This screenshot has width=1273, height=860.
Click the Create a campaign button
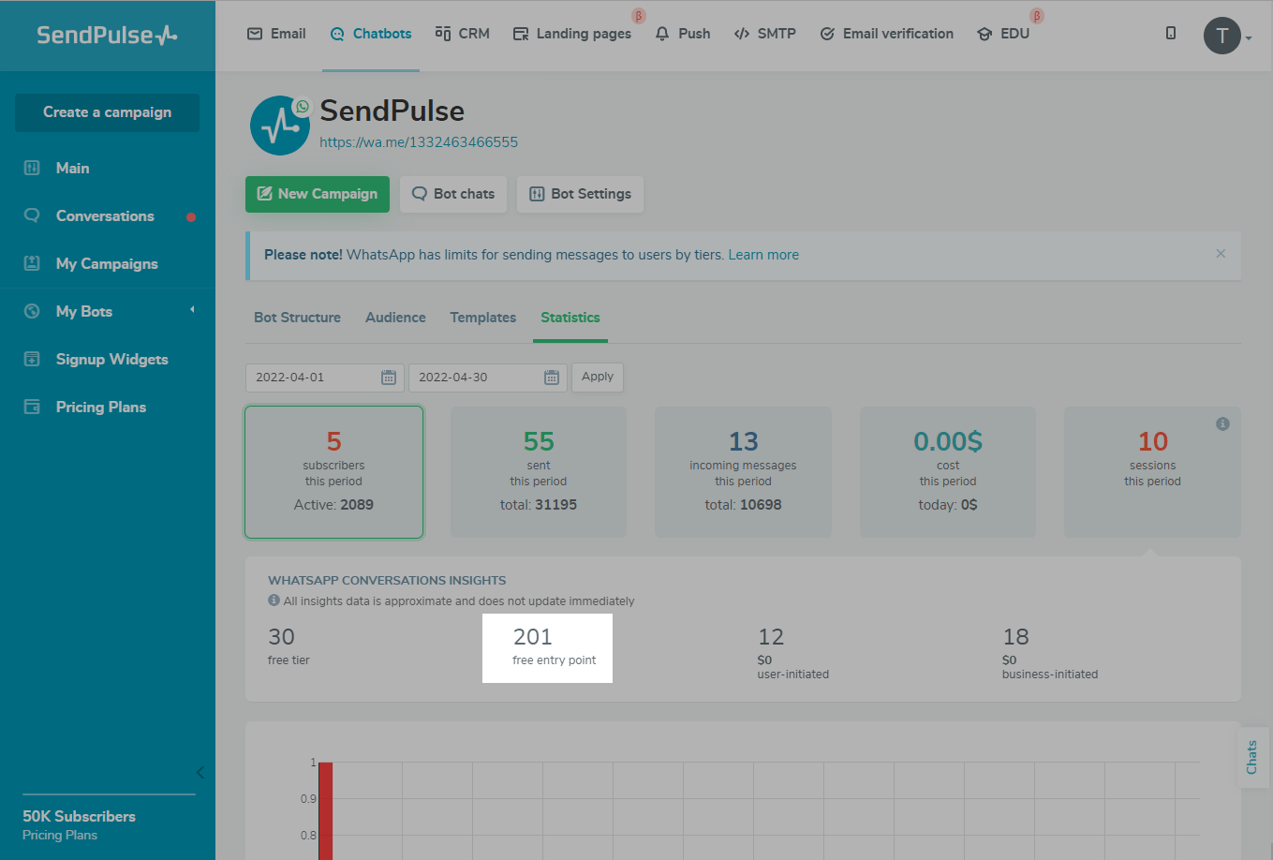tap(107, 112)
